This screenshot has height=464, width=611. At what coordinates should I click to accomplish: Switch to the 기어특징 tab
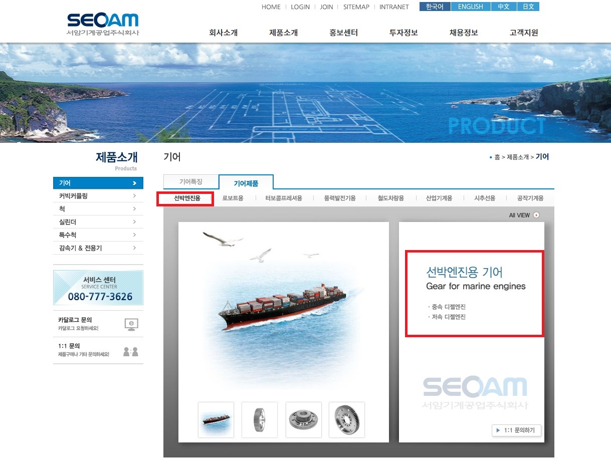(191, 181)
